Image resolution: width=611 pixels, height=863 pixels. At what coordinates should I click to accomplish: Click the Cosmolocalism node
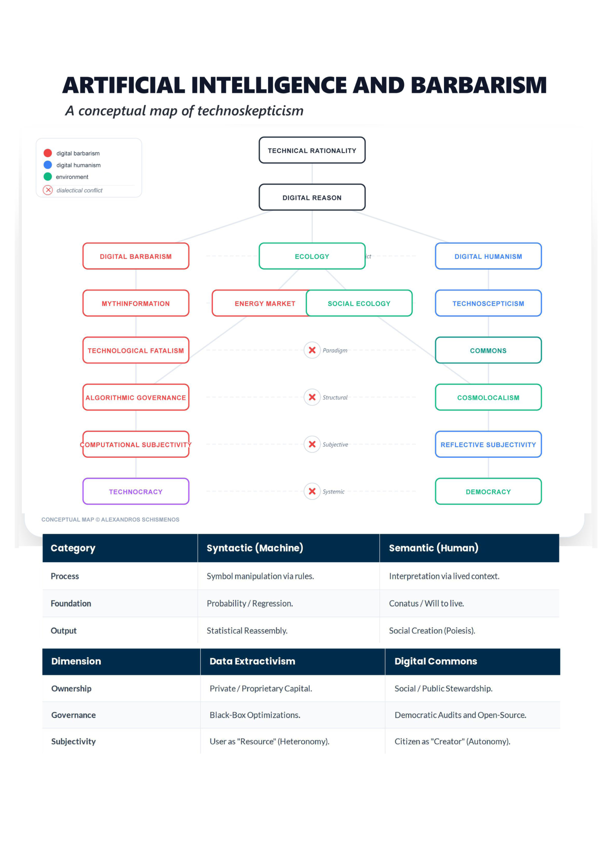(488, 397)
